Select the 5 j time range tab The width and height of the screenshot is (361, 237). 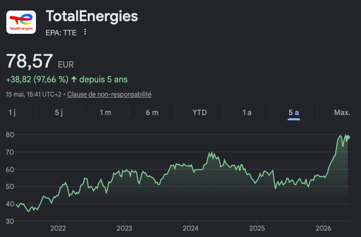[59, 112]
